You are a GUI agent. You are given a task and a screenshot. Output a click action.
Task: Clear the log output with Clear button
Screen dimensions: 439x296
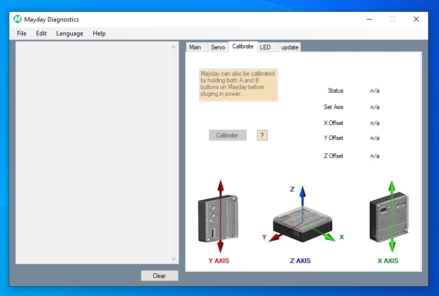click(x=159, y=275)
